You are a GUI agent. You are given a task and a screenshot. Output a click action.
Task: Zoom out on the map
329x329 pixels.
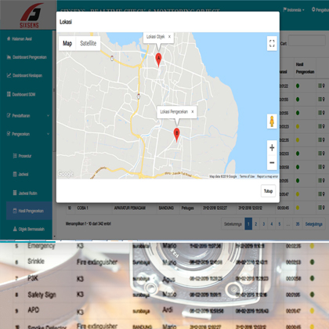tap(272, 162)
